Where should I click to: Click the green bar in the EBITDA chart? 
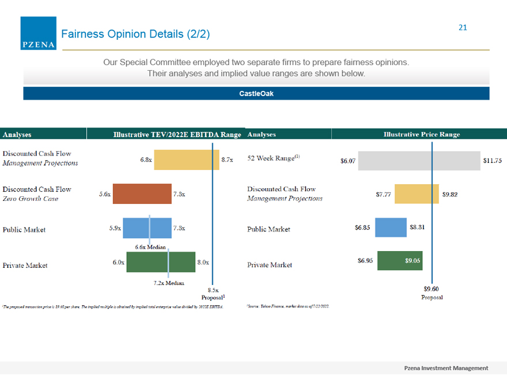161,262
